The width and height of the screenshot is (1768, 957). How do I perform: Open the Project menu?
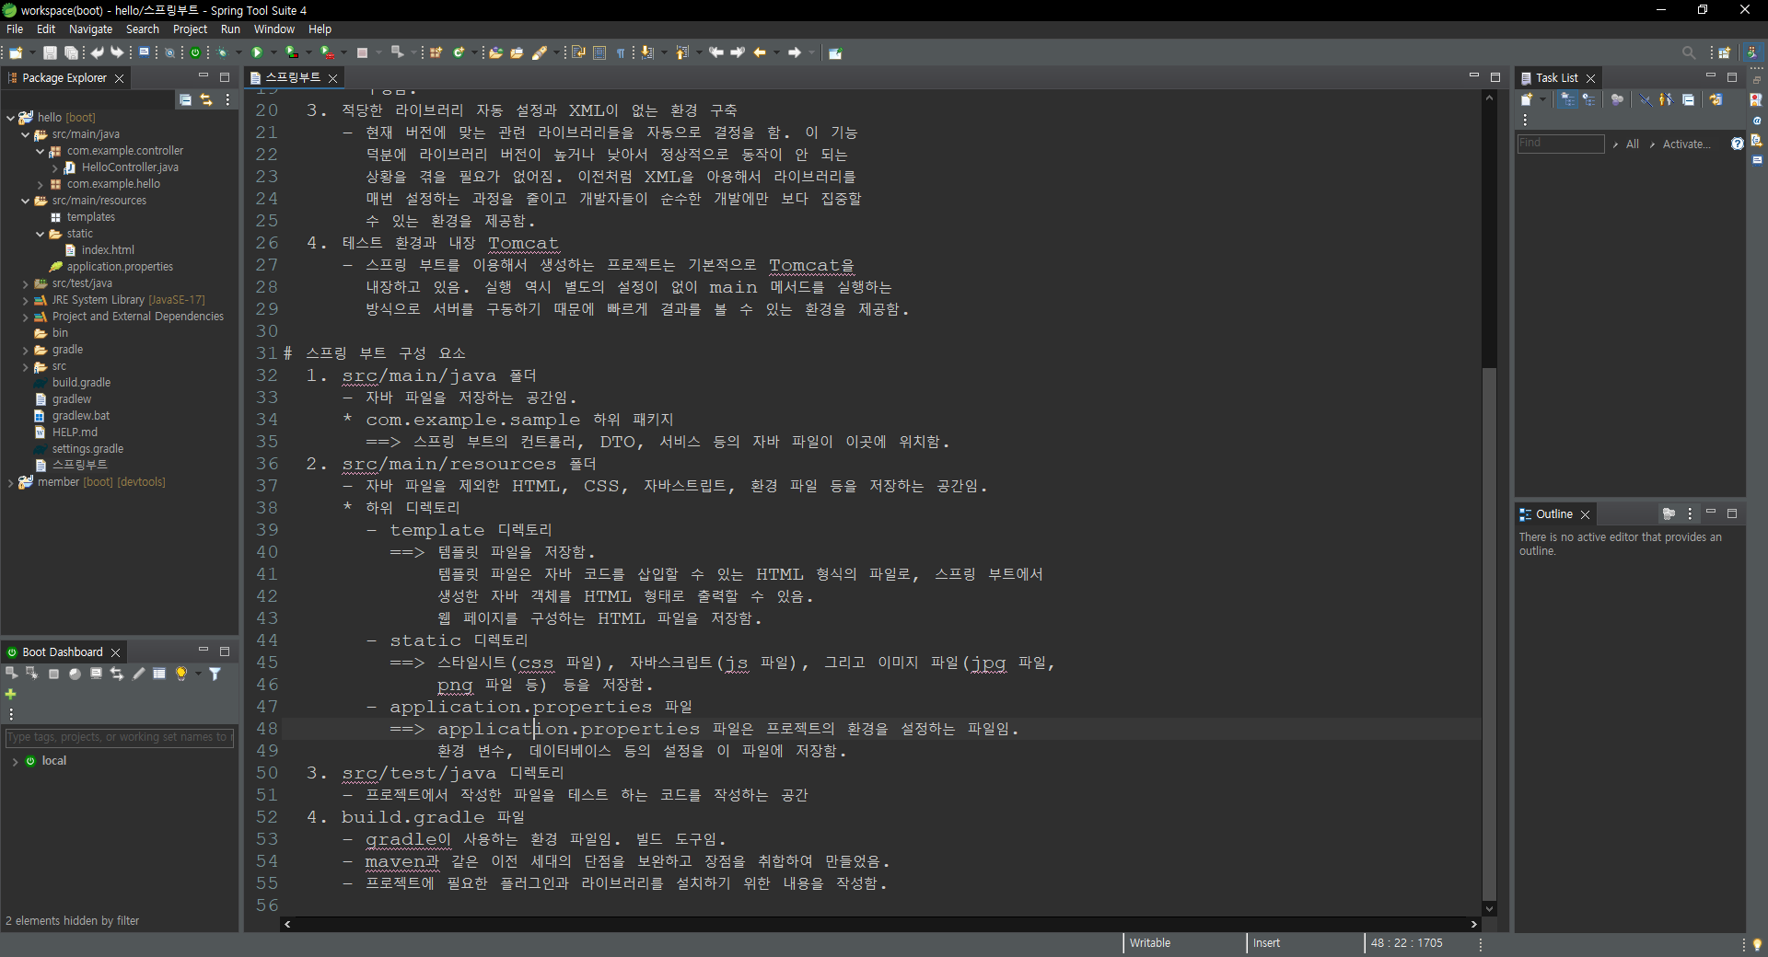pyautogui.click(x=191, y=29)
